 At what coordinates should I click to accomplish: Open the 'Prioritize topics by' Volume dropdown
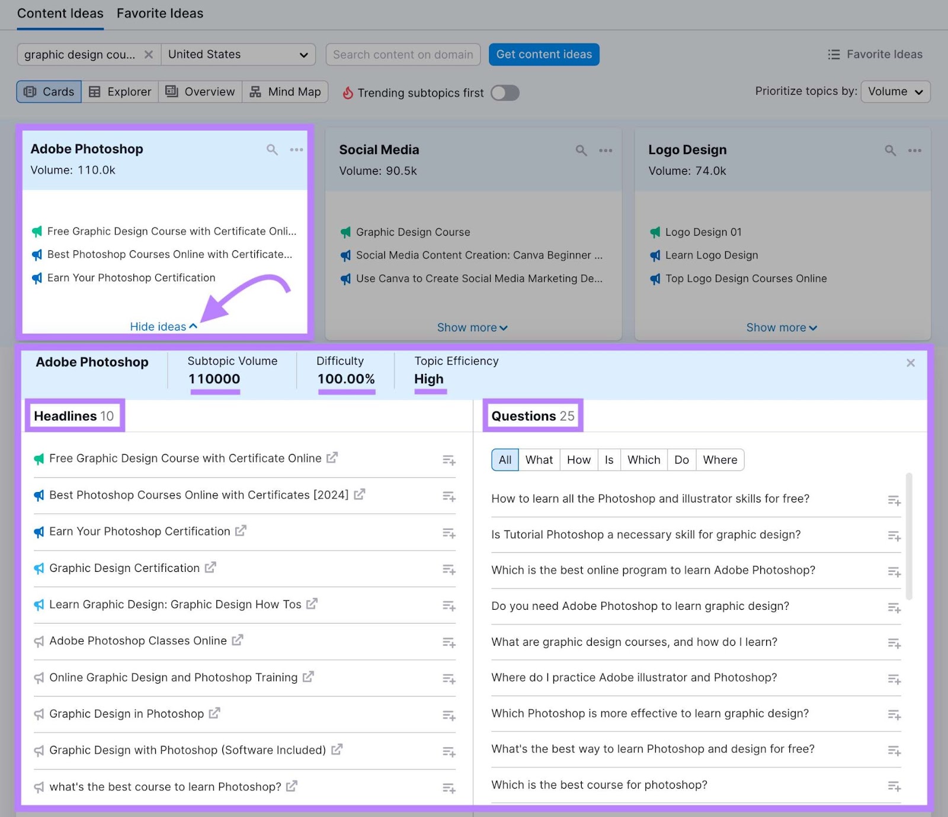[895, 92]
